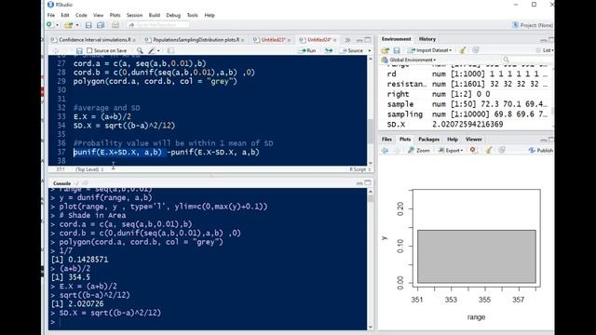Click the plot Zoom button
The width and height of the screenshot is (596, 335).
click(418, 151)
